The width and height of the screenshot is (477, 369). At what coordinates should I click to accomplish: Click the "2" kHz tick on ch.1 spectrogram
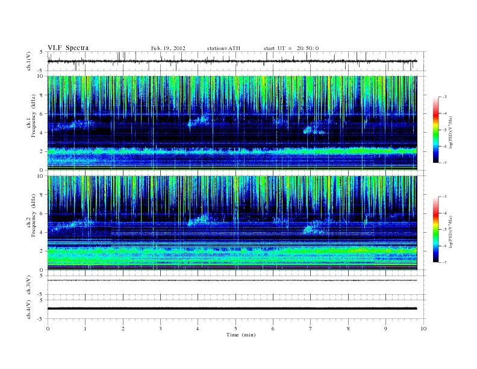click(x=42, y=151)
